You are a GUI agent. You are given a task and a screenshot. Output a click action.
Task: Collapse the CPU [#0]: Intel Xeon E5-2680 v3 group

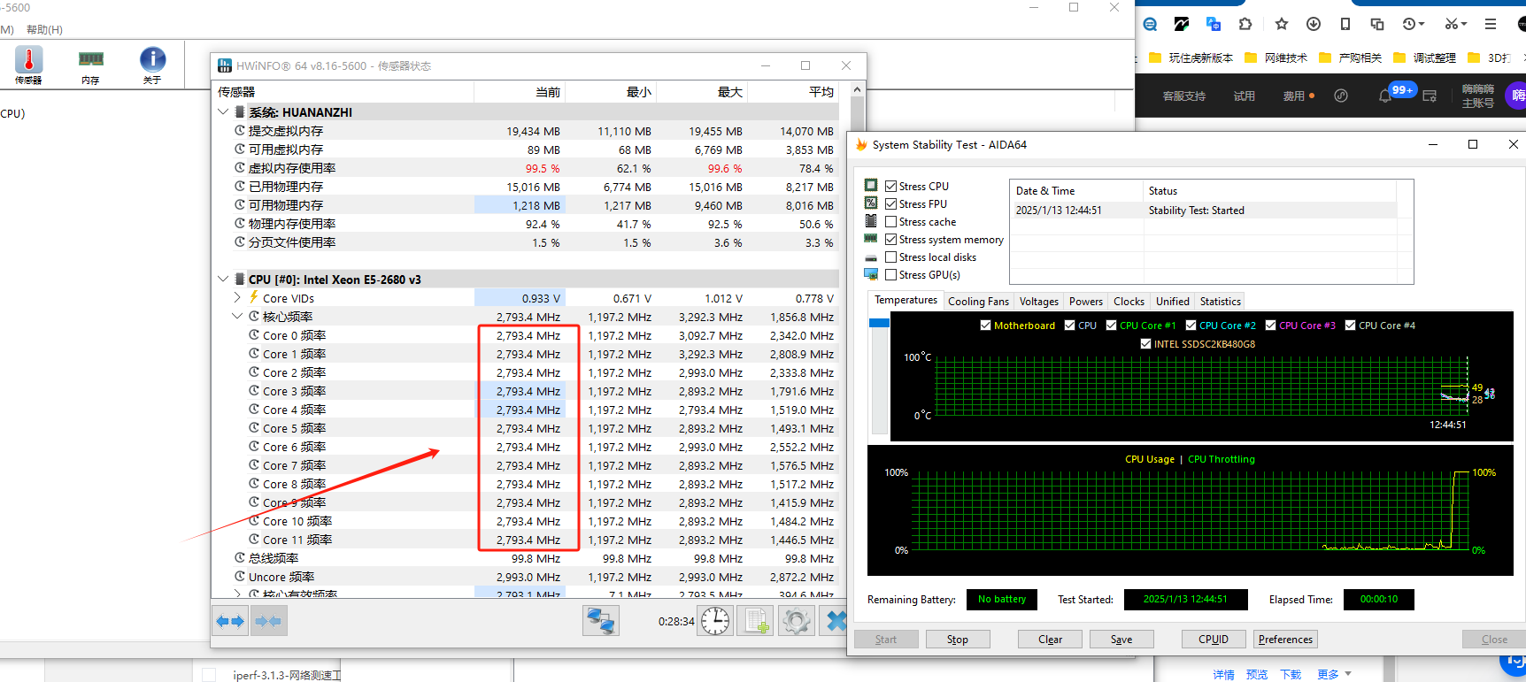pyautogui.click(x=223, y=280)
